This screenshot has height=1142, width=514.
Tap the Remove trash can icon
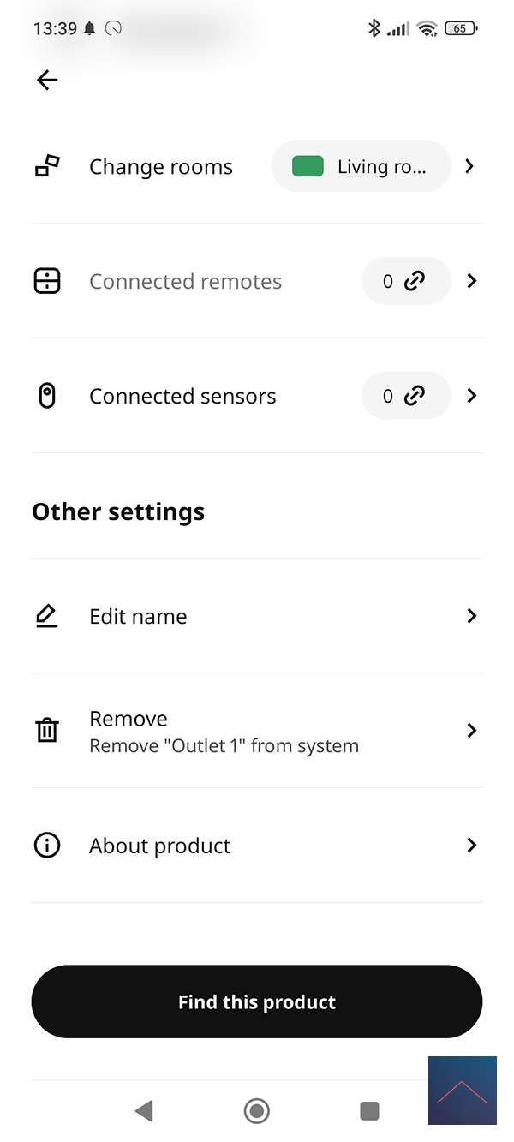[47, 731]
